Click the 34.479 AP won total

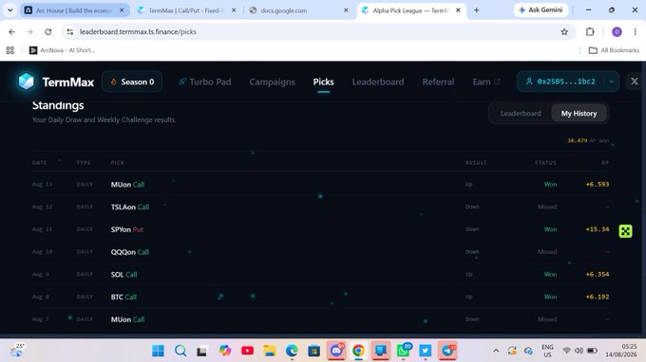[x=588, y=140]
